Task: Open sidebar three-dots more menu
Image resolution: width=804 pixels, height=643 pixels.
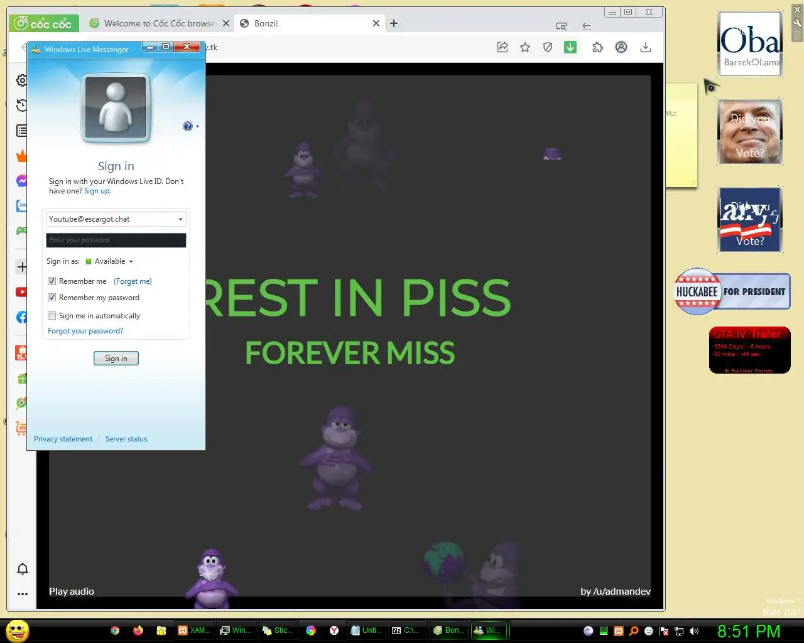Action: 23,593
